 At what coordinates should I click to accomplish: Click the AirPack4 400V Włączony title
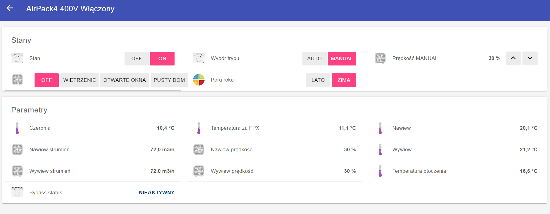70,8
